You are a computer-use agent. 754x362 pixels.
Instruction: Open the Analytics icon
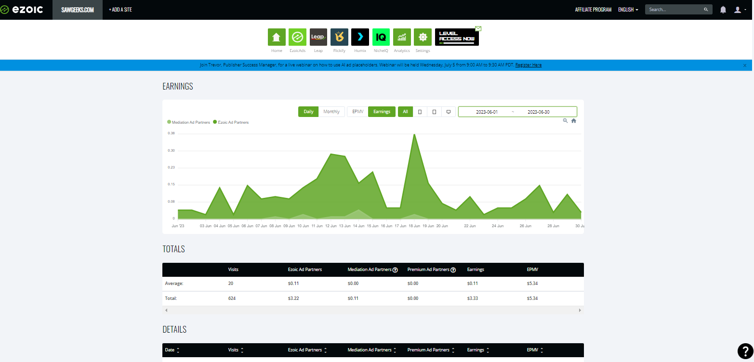coord(402,37)
